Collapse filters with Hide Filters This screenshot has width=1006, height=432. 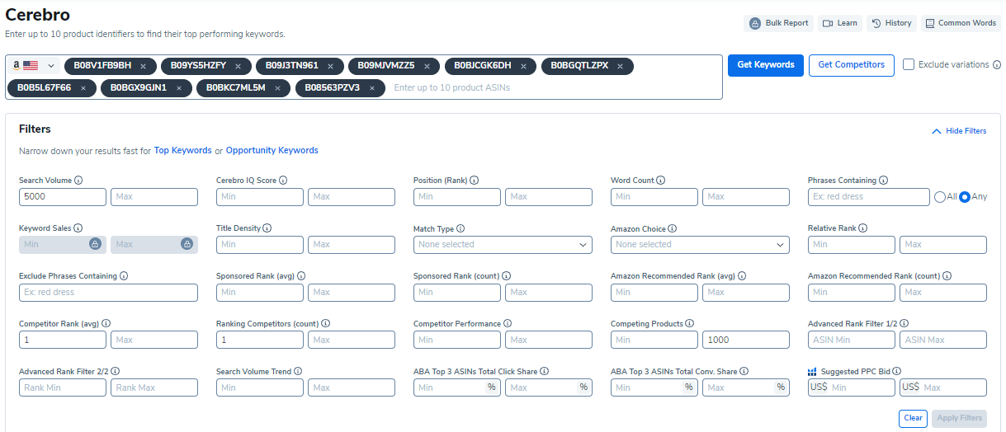click(x=959, y=131)
